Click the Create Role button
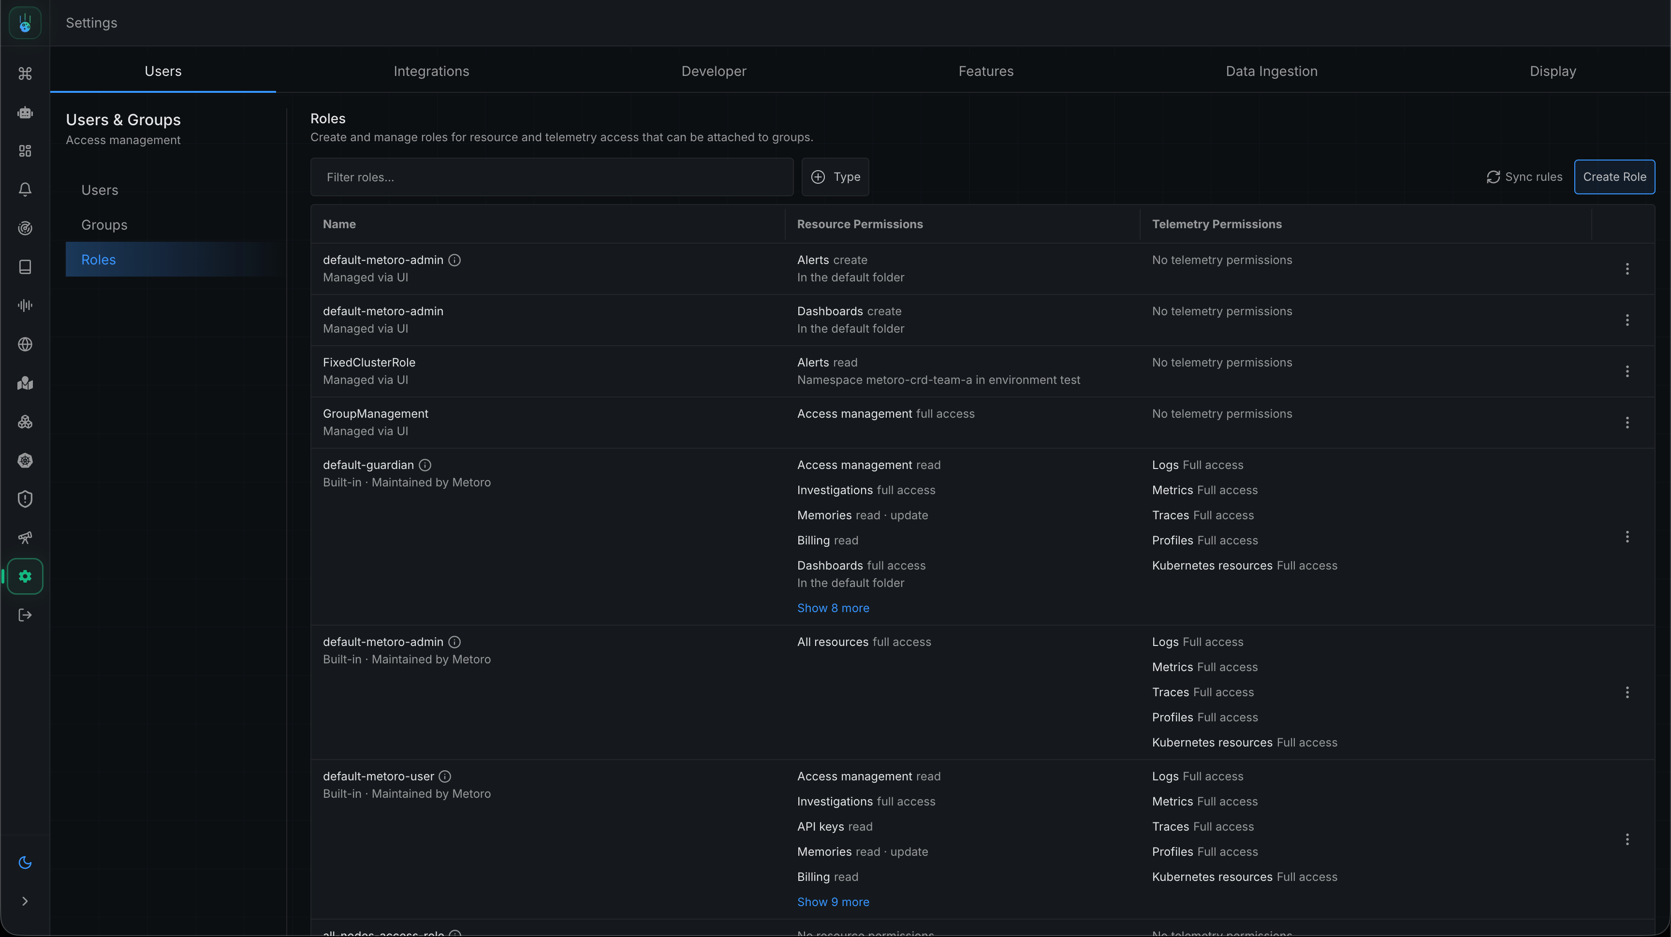This screenshot has width=1671, height=937. pos(1614,177)
